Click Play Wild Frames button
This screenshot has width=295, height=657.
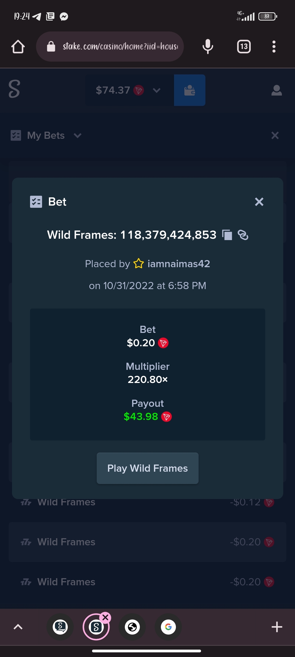pyautogui.click(x=147, y=468)
